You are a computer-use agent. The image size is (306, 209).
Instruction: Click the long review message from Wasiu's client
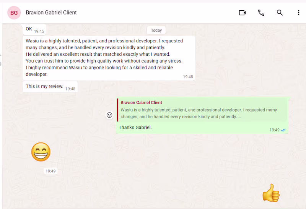coord(109,58)
